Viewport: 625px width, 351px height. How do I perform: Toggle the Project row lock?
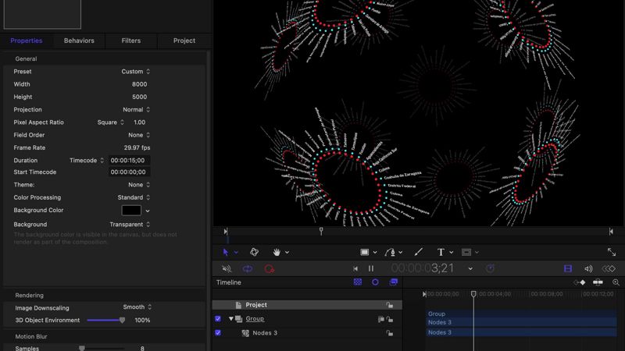(x=389, y=305)
